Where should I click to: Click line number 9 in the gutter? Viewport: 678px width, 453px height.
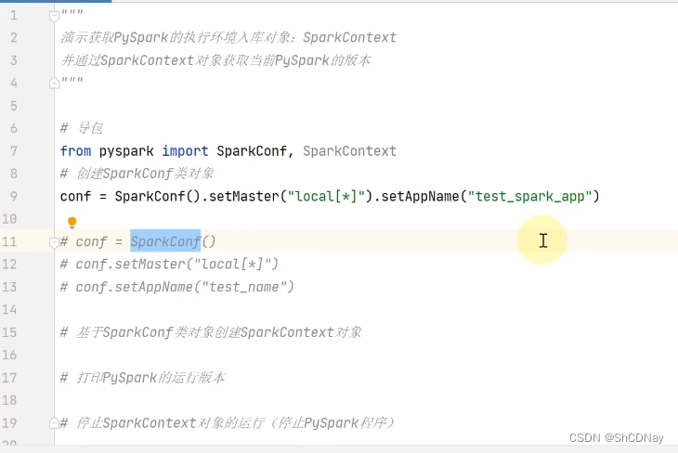[13, 196]
